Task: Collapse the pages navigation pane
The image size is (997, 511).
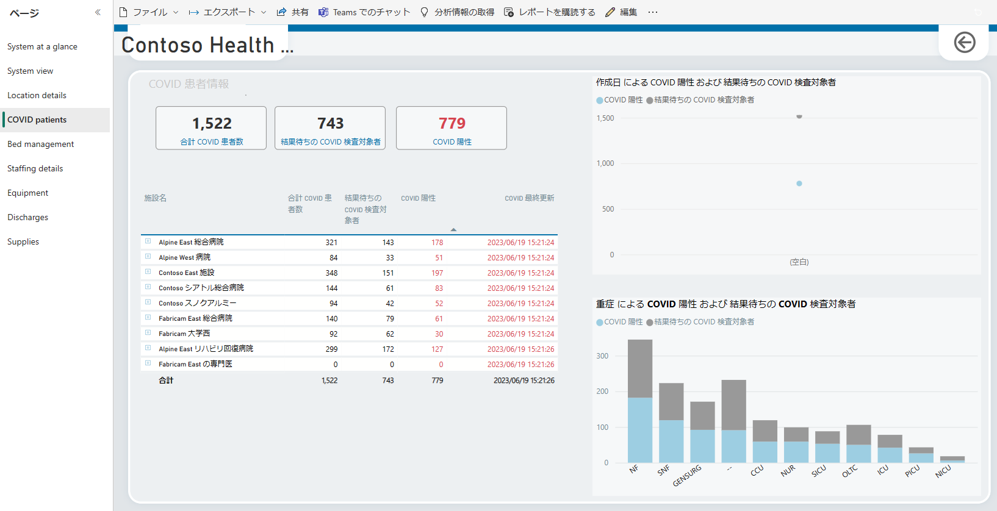Action: coord(98,12)
